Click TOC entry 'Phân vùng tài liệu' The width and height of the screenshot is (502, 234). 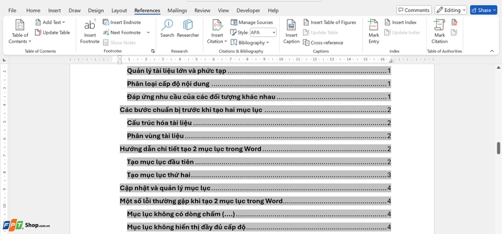pos(156,136)
